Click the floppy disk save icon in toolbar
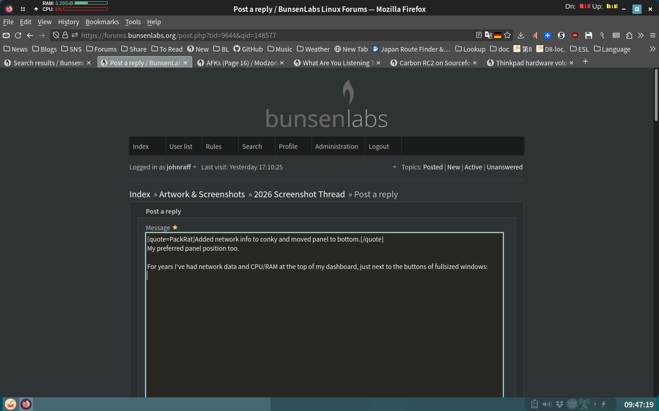The image size is (659, 411). click(x=588, y=35)
